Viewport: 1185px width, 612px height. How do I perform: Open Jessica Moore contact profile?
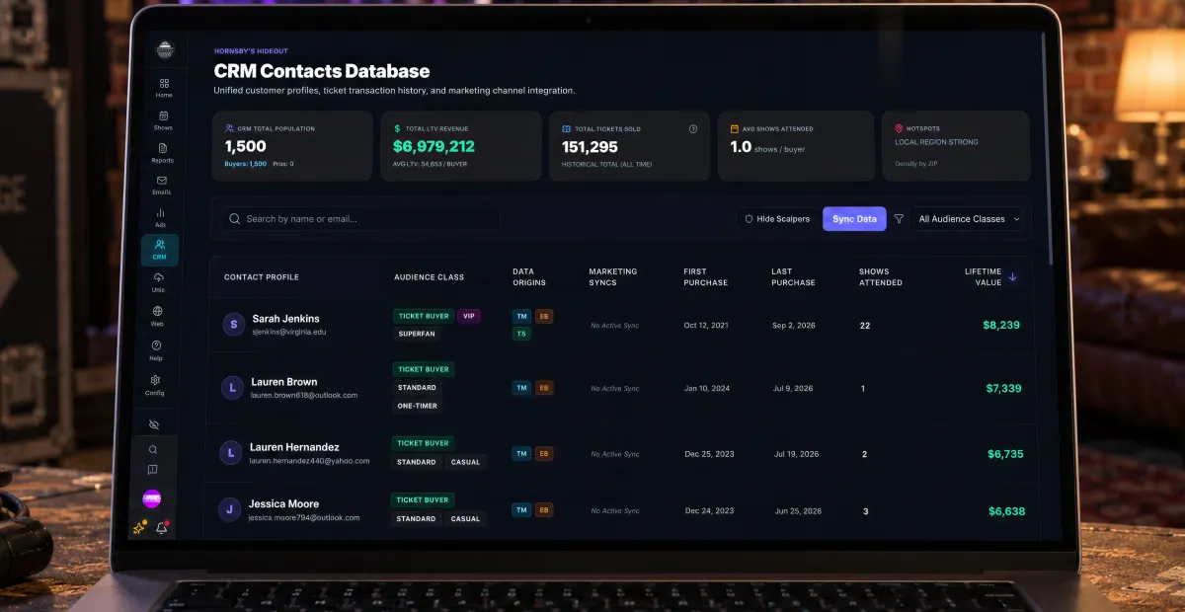point(283,504)
